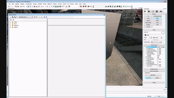The width and height of the screenshot is (174, 98).
Task: Click the geometry file browse icon in Brush Params
Action: click(x=164, y=47)
